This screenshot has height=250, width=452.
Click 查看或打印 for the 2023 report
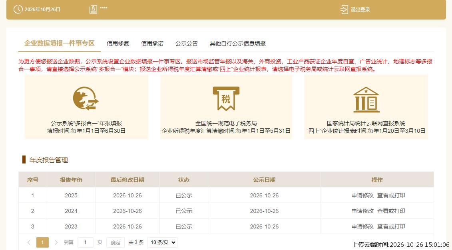[x=391, y=226]
